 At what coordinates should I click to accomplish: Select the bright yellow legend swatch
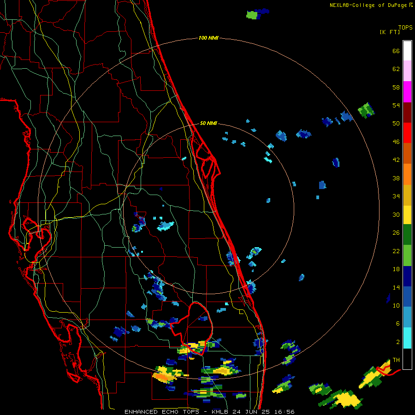(407, 214)
